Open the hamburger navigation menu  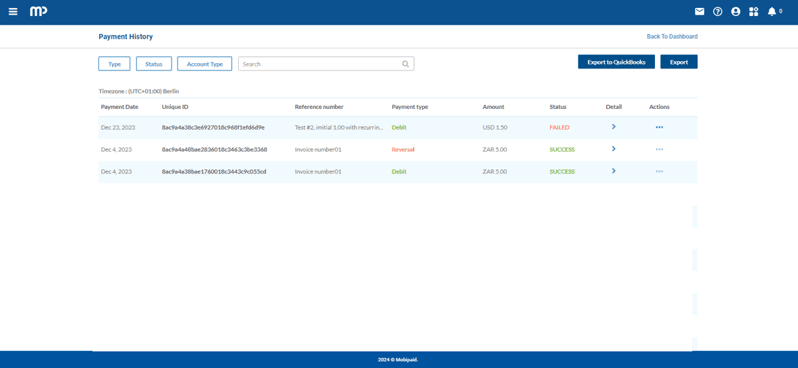pyautogui.click(x=13, y=12)
